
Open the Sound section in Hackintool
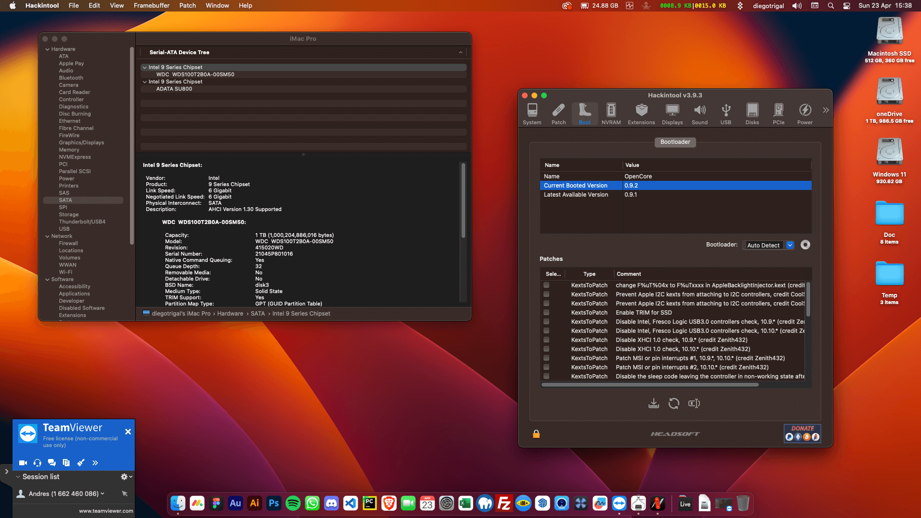click(700, 114)
